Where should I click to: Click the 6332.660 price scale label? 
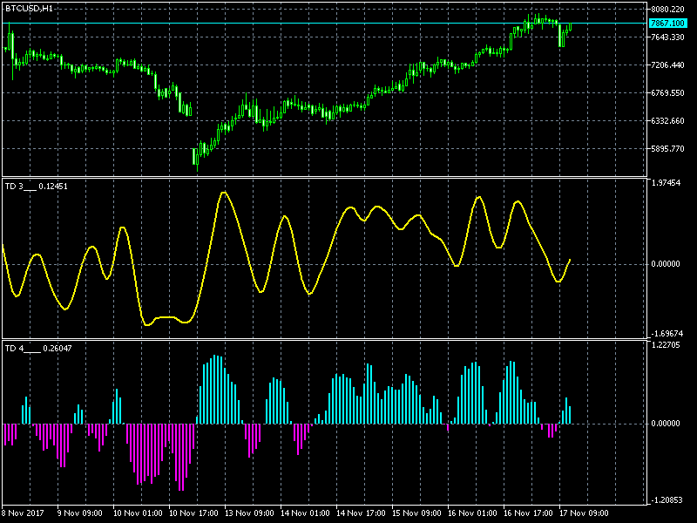click(667, 121)
